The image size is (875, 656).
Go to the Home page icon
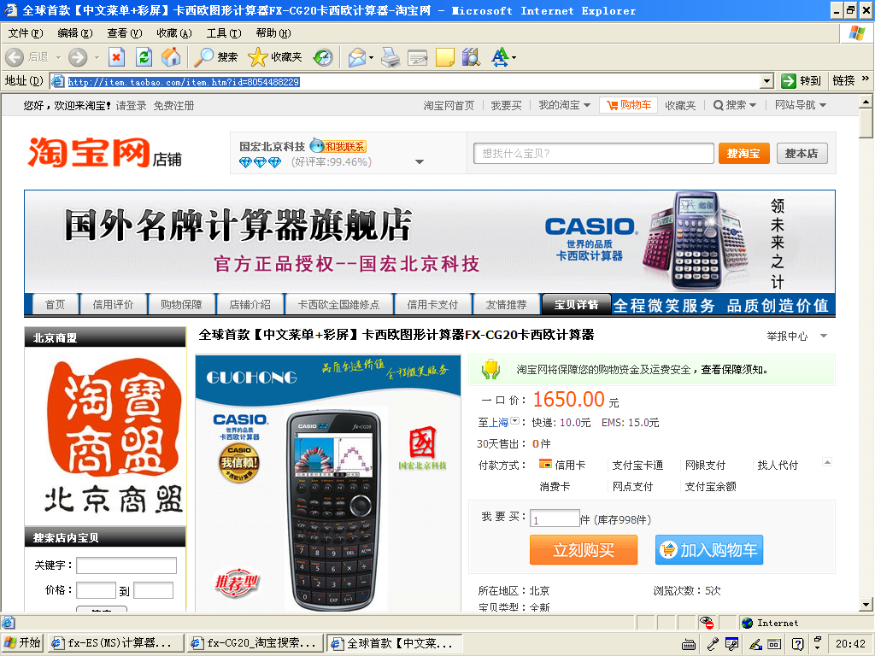click(x=171, y=57)
